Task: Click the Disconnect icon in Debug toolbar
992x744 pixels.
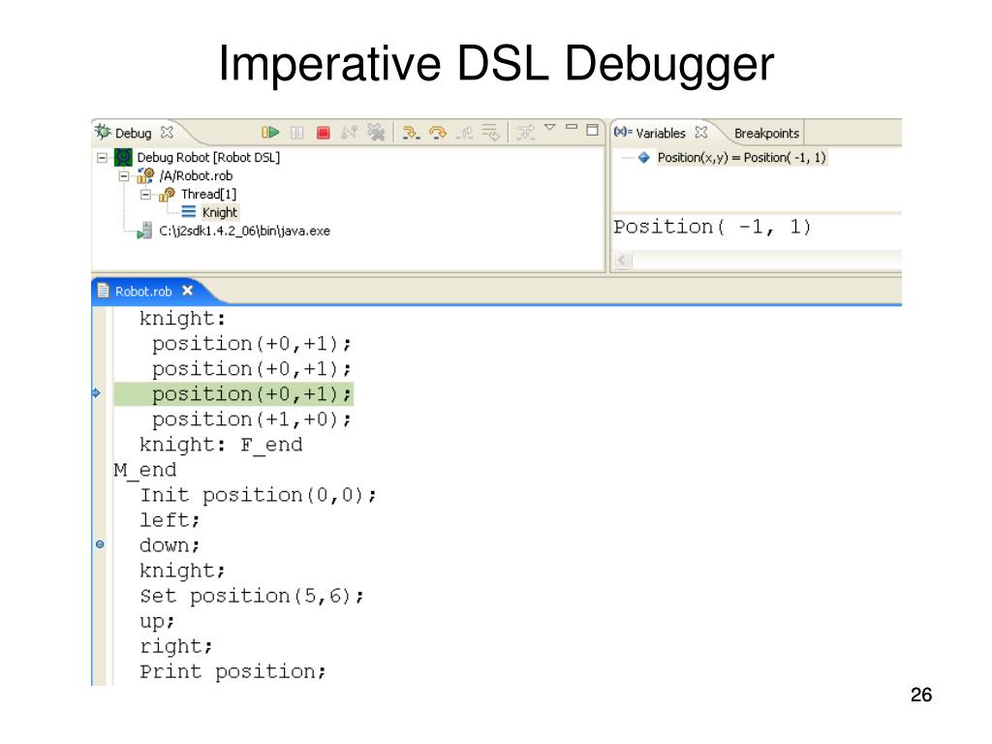Action: tap(349, 132)
